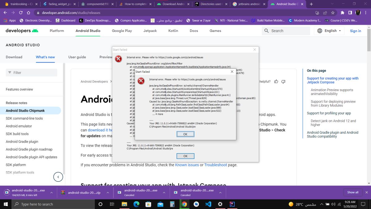The width and height of the screenshot is (371, 209).
Task: Open the Extensions puzzle icon
Action: coord(342,13)
